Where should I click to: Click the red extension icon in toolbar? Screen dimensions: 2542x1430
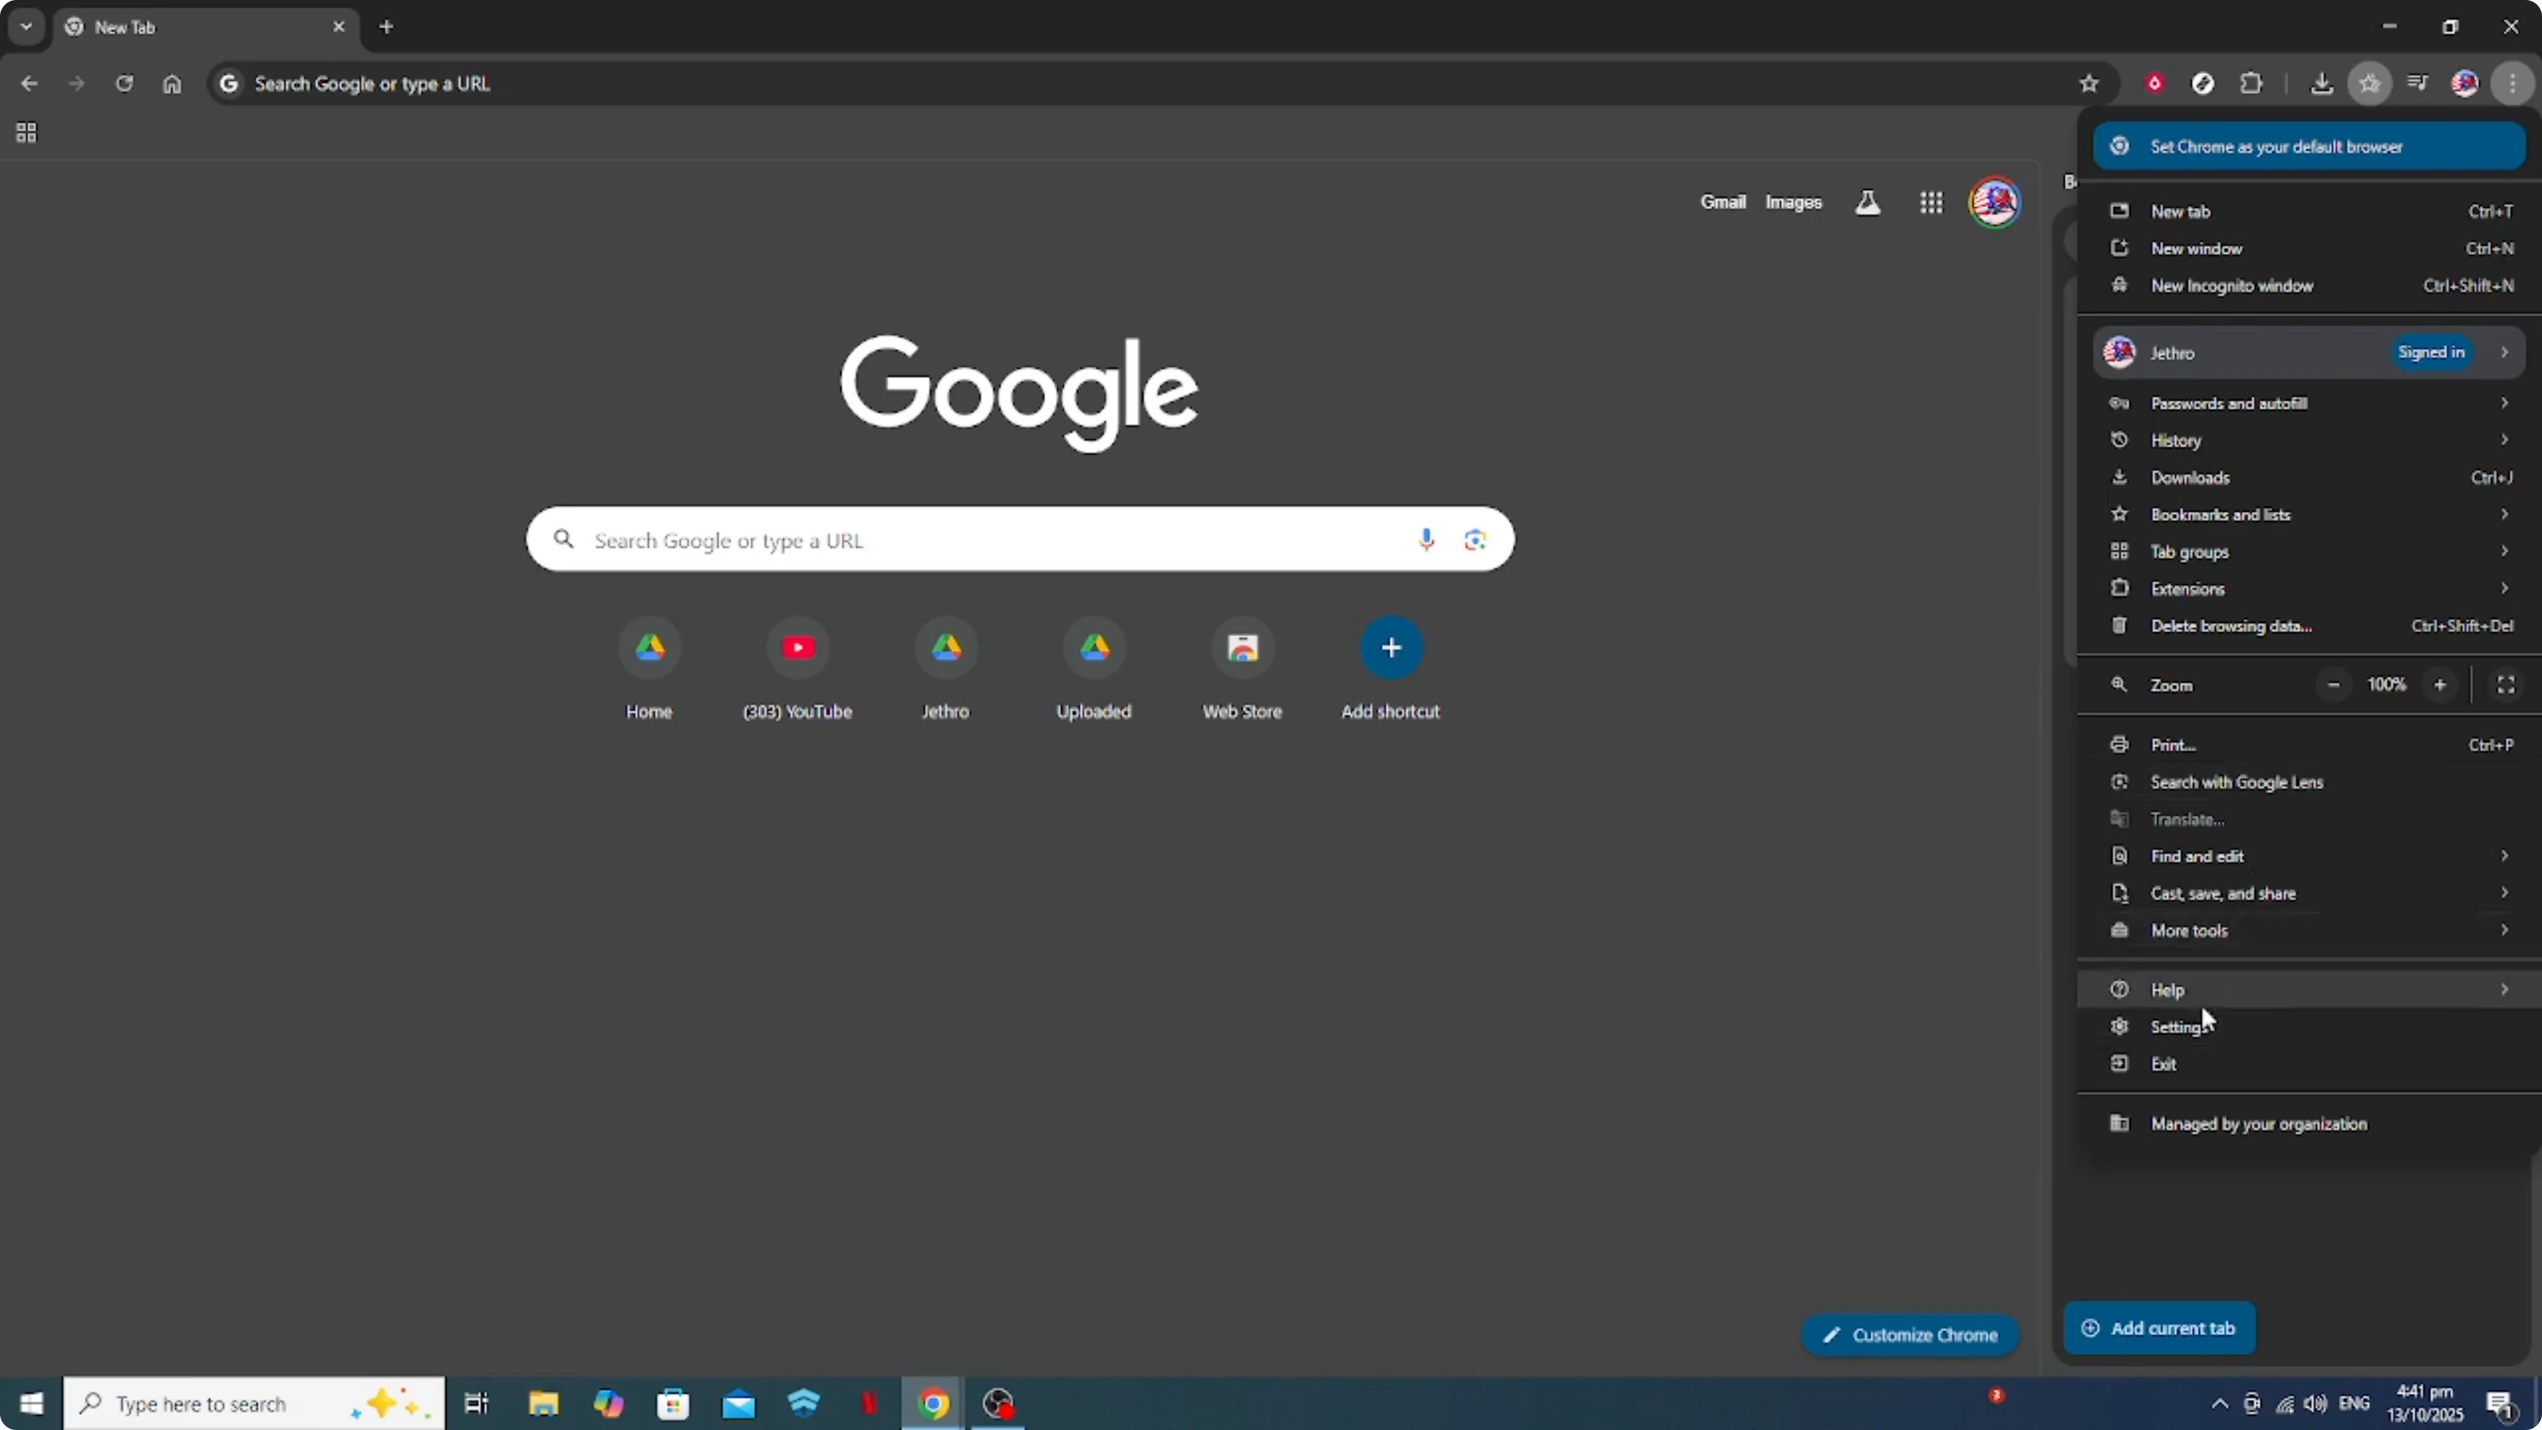coord(2155,84)
